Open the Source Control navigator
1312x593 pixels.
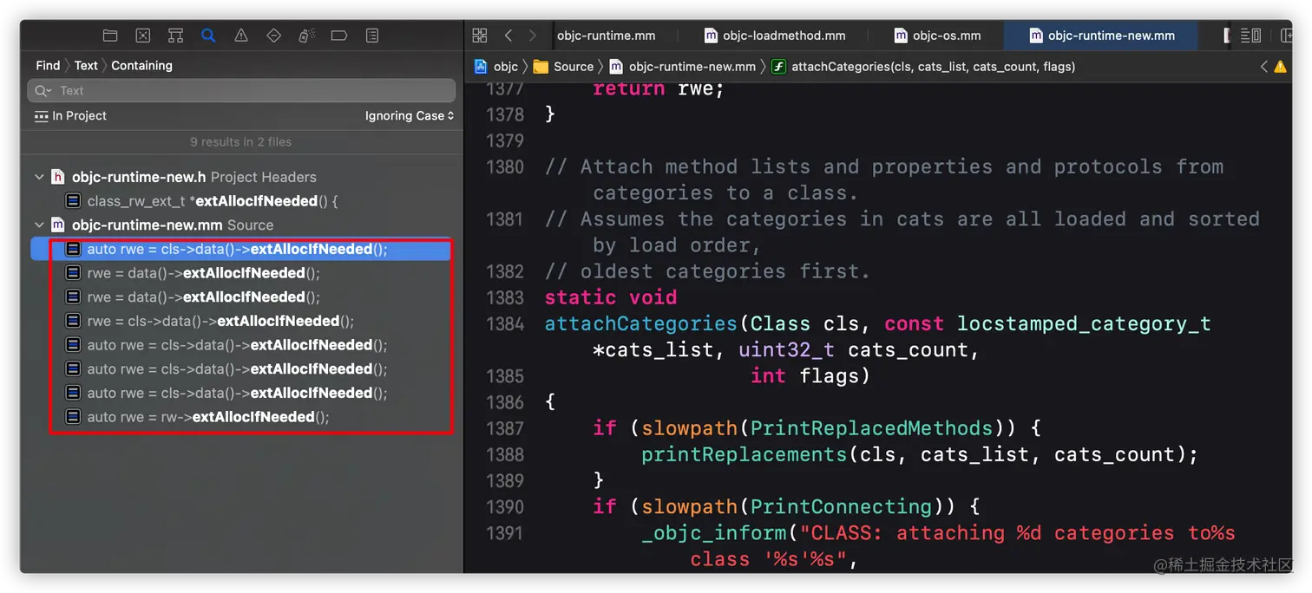tap(143, 36)
